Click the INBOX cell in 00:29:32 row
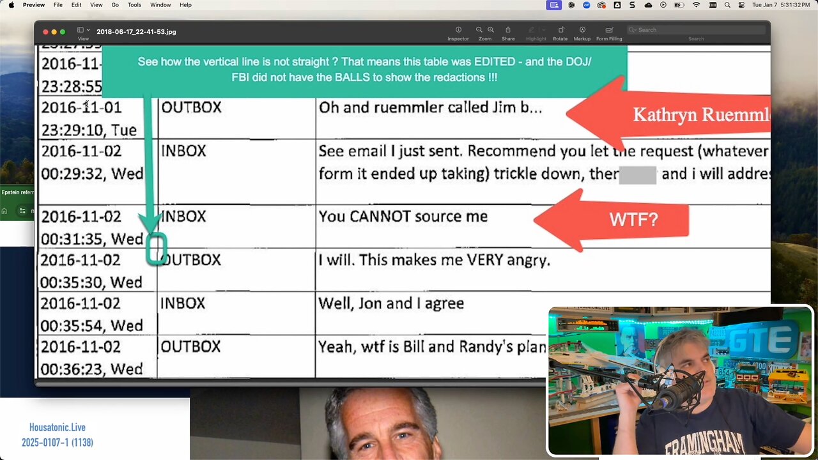 183,151
